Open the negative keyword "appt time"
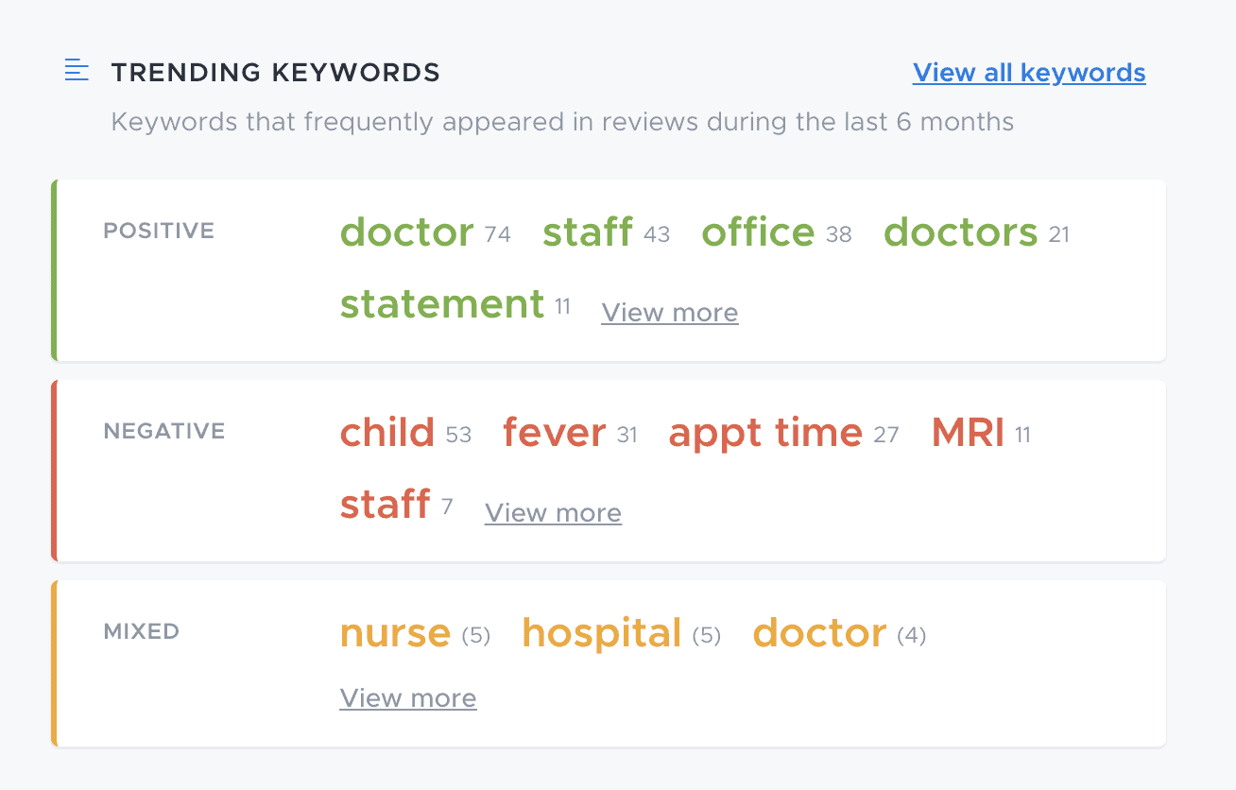1236x790 pixels. [764, 433]
